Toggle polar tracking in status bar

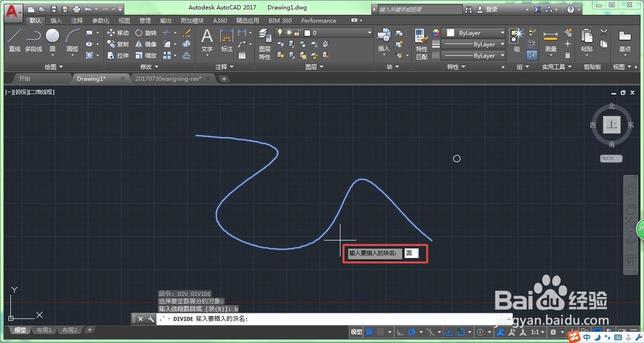tap(412, 332)
